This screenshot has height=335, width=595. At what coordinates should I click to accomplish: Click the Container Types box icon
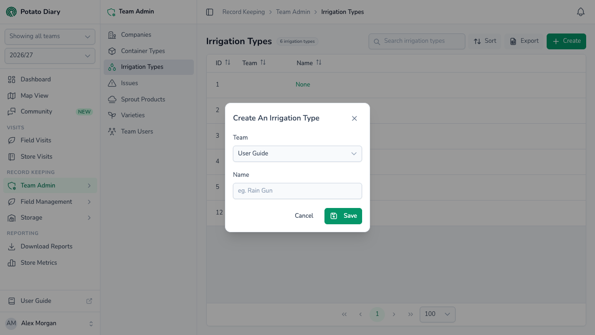click(112, 51)
